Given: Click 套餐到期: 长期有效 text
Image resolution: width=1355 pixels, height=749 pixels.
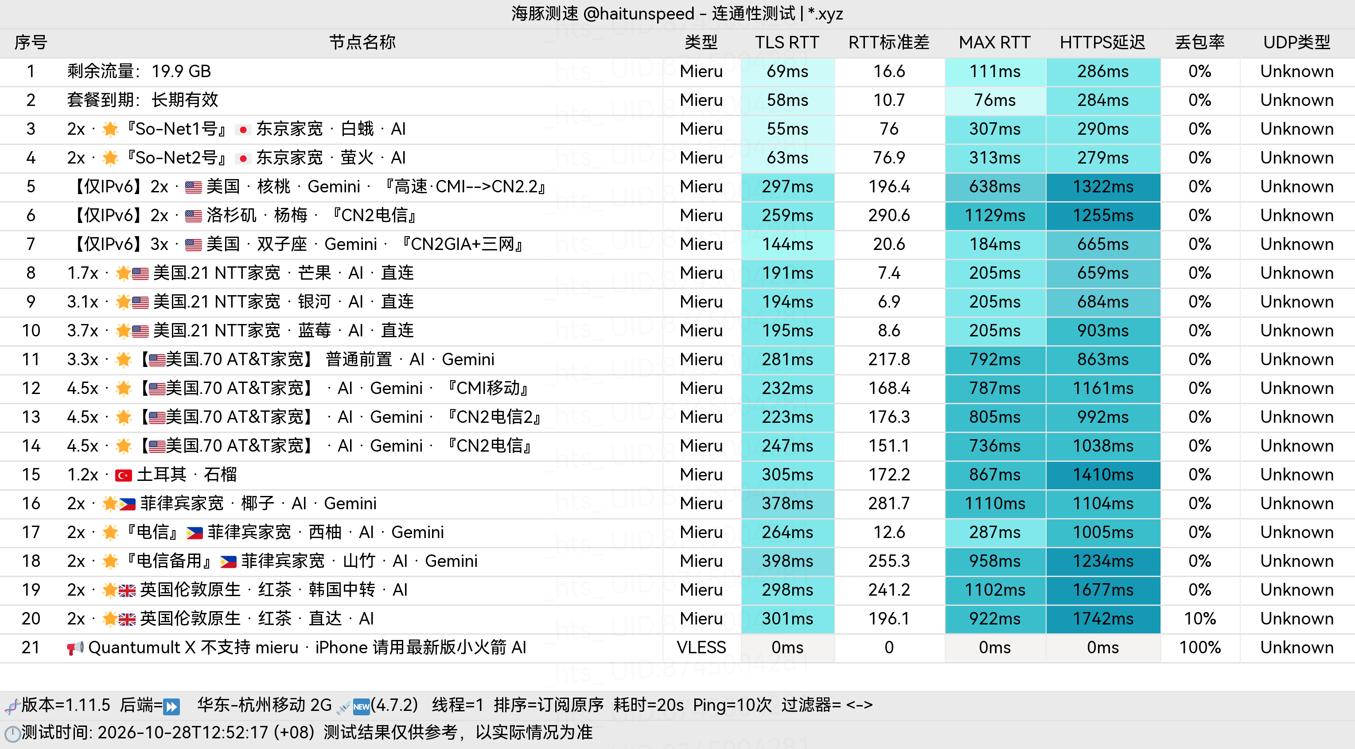Looking at the screenshot, I should 143,101.
